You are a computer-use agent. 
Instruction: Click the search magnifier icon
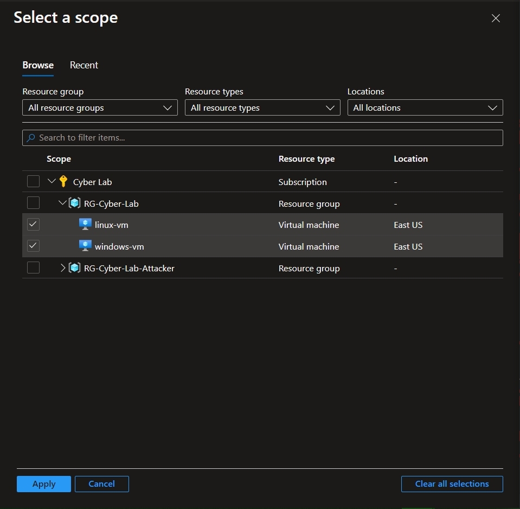click(x=31, y=138)
